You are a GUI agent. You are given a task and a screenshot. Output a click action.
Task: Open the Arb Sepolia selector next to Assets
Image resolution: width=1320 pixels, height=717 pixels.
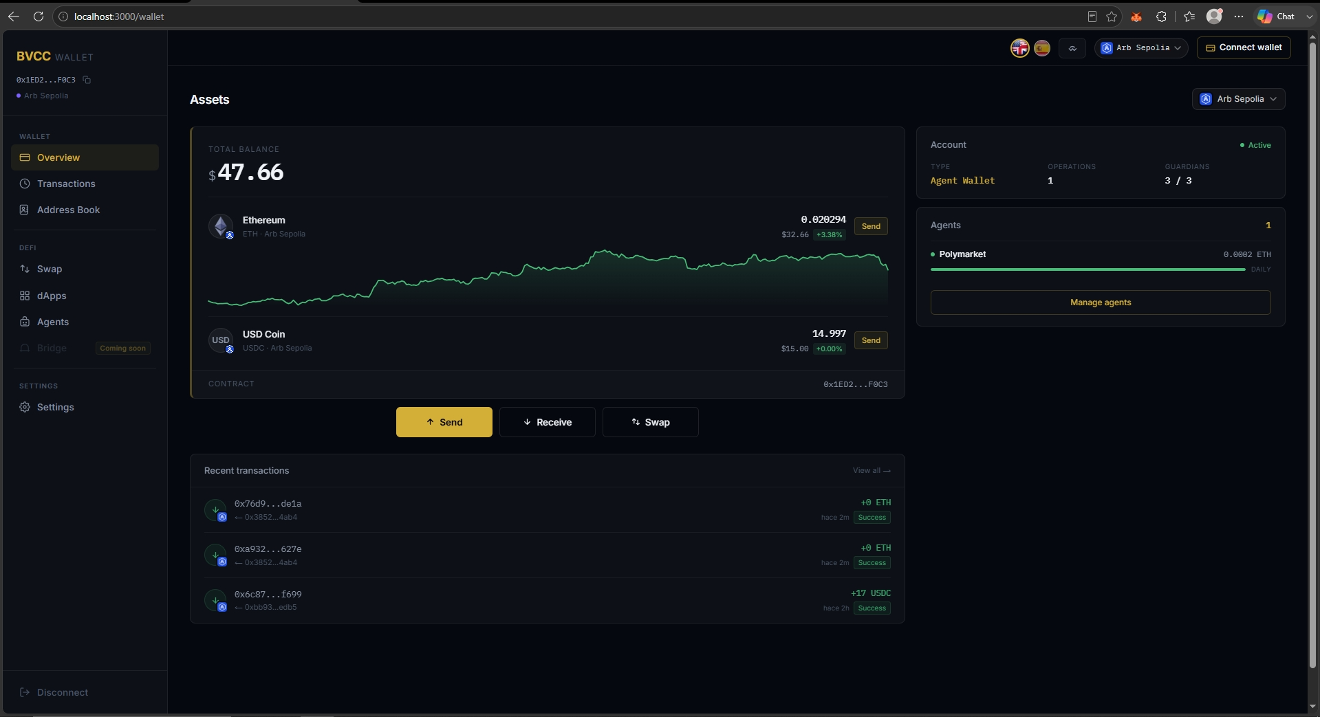(1238, 99)
